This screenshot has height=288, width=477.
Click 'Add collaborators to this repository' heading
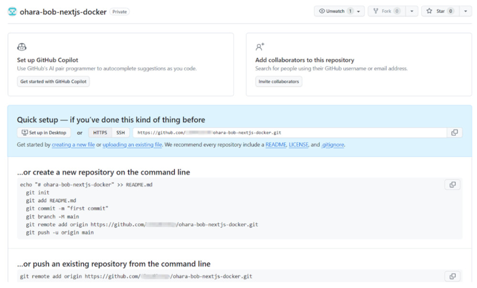click(304, 60)
